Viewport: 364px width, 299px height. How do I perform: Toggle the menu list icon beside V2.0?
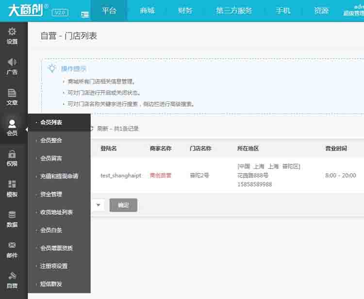(x=85, y=15)
